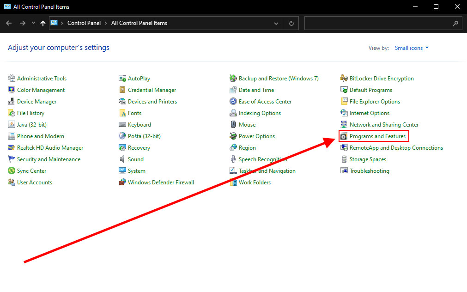Select the Control Panel breadcrumb
Screen dimensions: 467x292
point(84,23)
